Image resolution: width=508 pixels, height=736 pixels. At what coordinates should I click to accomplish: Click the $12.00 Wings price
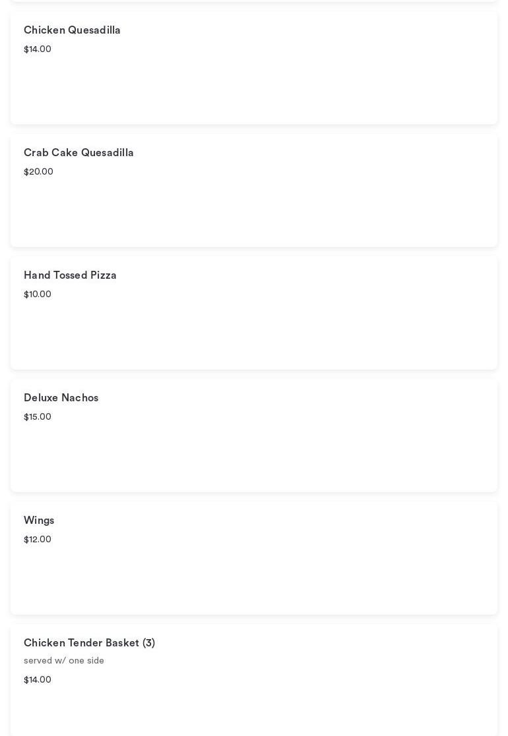click(38, 540)
